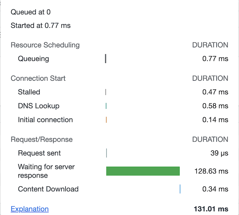Click the Content Download label
The image size is (239, 215).
[48, 189]
